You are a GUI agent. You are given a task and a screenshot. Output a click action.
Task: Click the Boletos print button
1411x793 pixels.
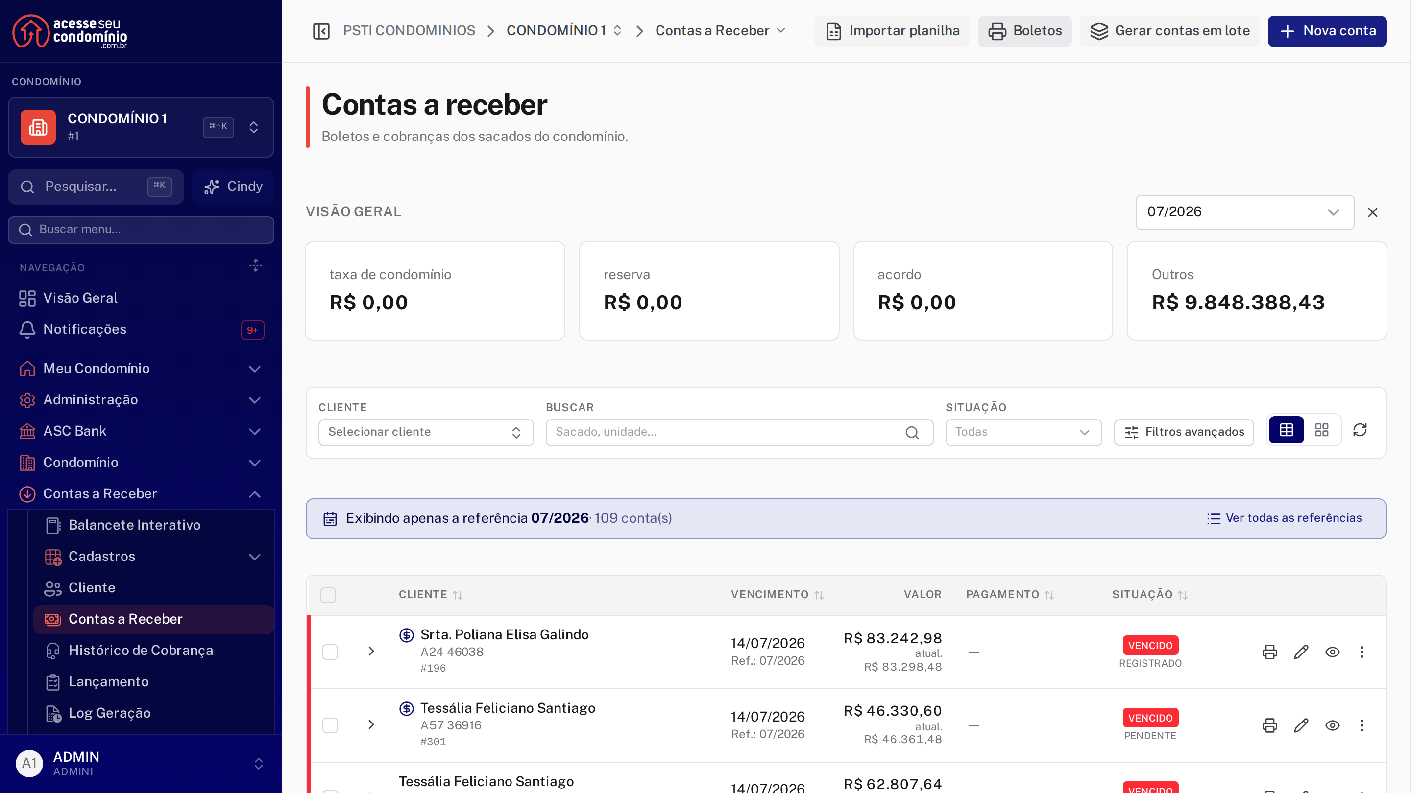[1024, 31]
